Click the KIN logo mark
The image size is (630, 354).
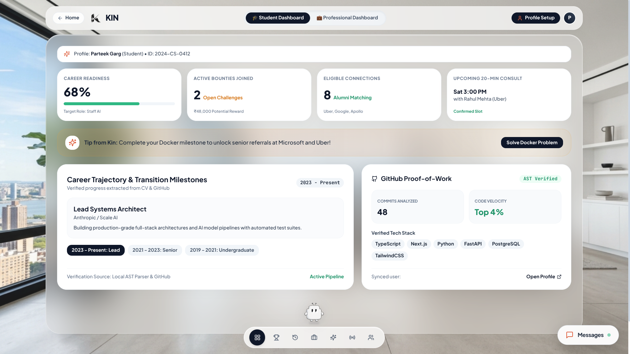click(x=95, y=18)
